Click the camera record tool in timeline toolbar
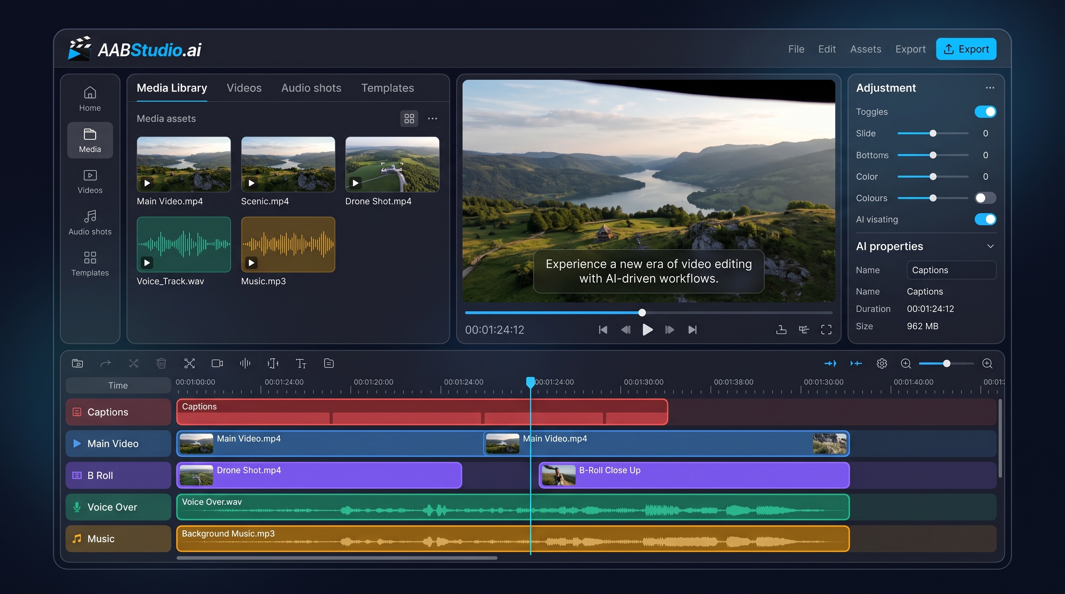The image size is (1065, 594). point(217,363)
